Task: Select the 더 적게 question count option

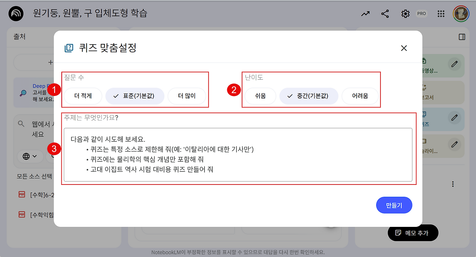Action: [83, 96]
